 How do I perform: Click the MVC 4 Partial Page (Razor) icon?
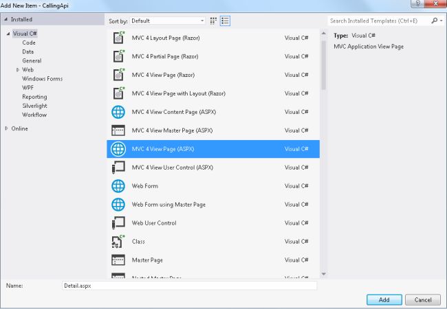(118, 56)
